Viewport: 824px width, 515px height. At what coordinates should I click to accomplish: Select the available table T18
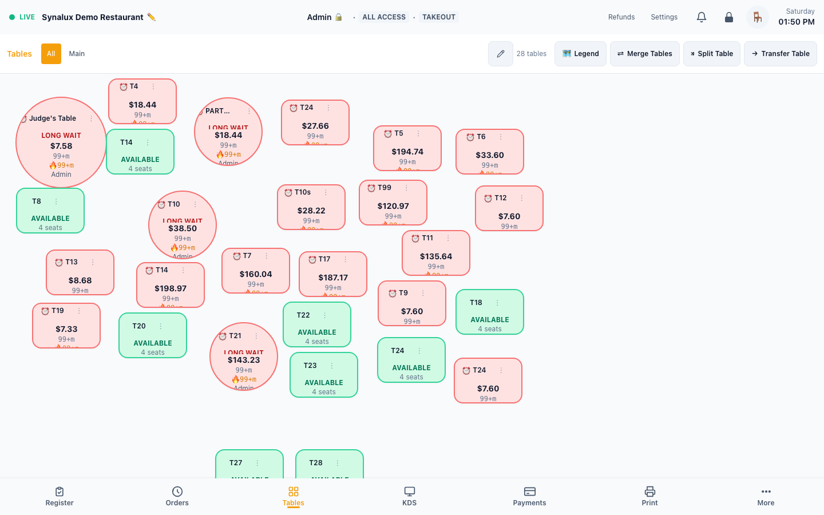click(x=490, y=312)
